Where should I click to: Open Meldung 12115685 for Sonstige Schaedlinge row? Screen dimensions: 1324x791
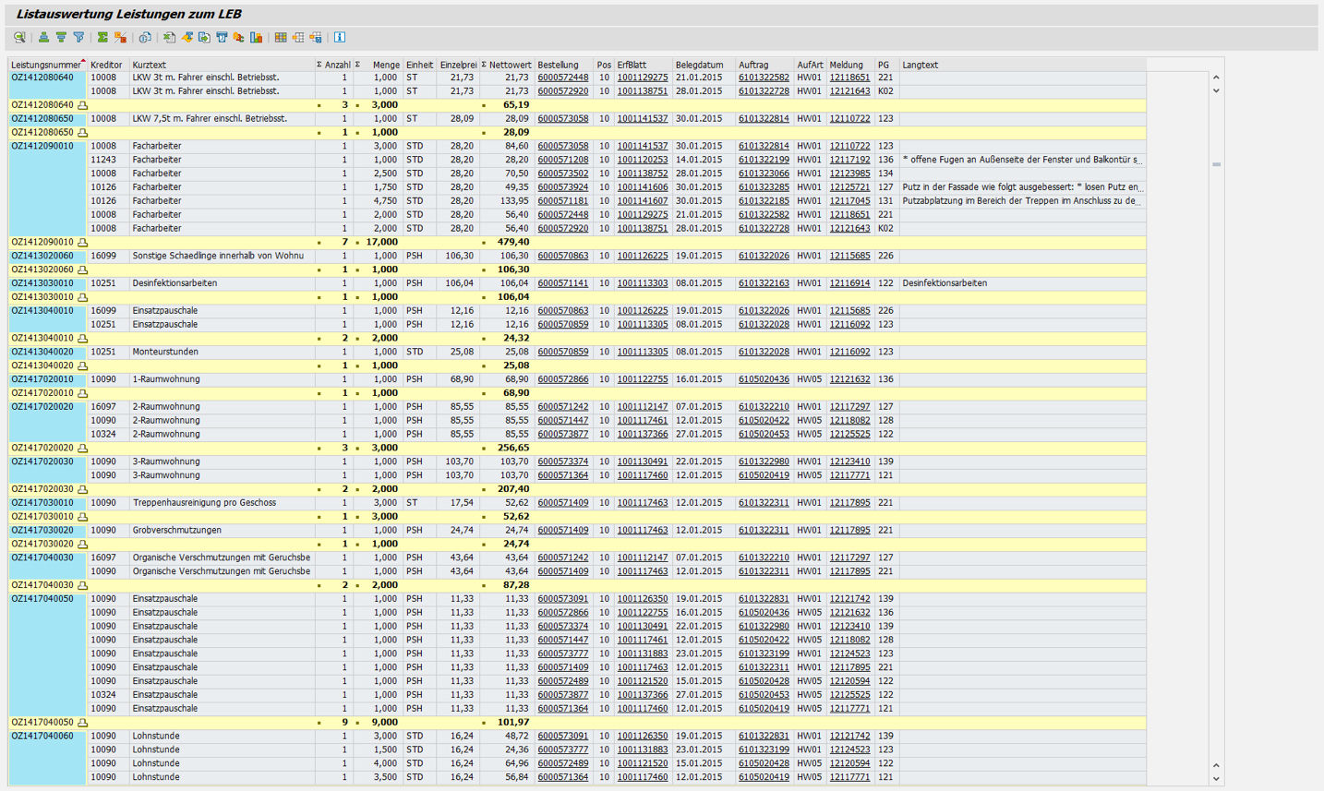point(849,257)
